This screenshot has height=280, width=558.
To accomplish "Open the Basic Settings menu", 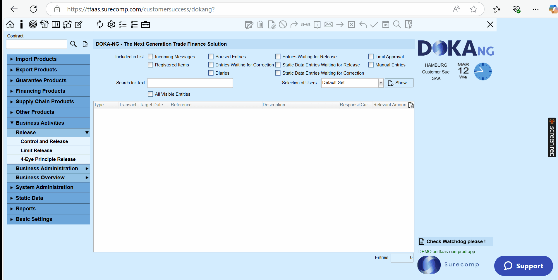I will click(x=48, y=219).
